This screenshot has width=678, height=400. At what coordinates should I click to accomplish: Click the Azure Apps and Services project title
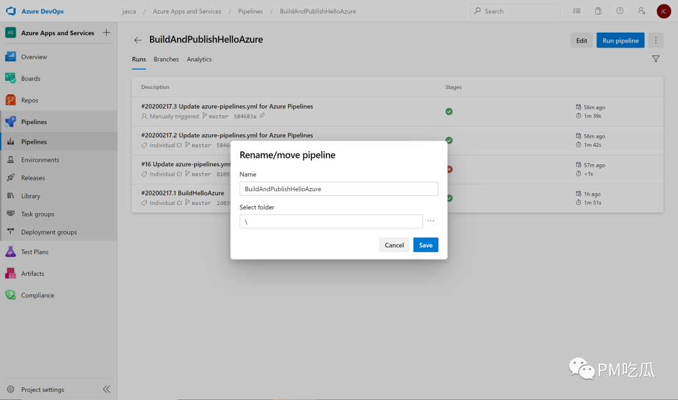[x=58, y=33]
